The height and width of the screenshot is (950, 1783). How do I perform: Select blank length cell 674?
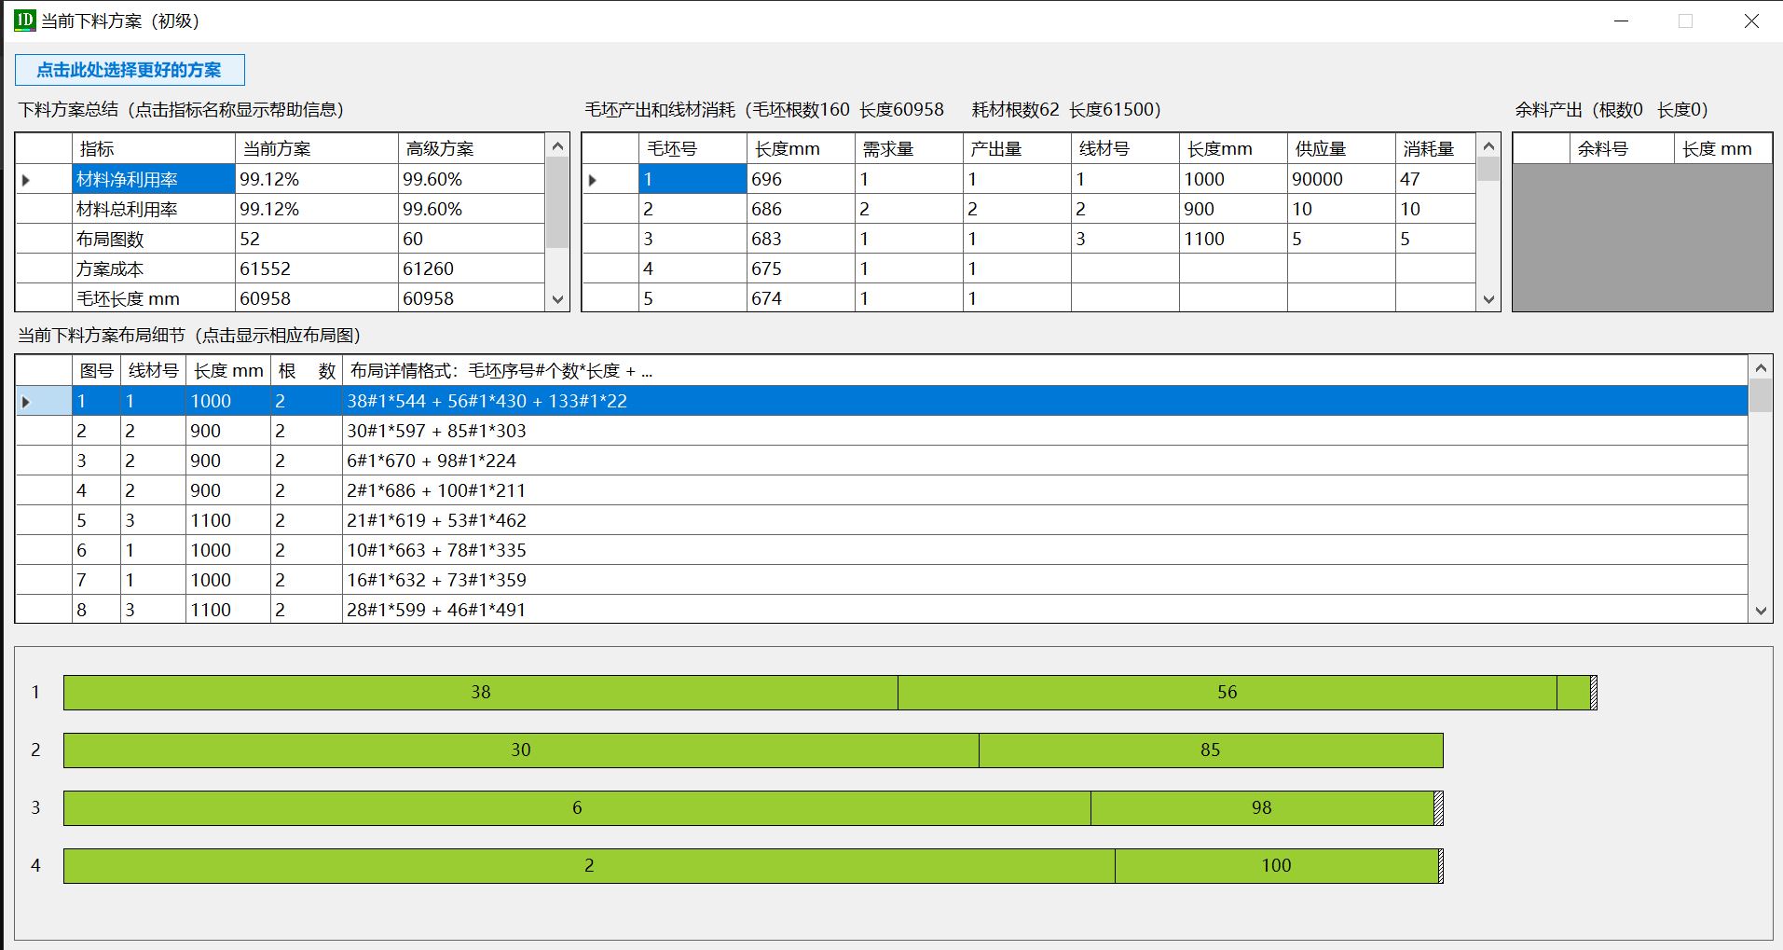pyautogui.click(x=801, y=298)
